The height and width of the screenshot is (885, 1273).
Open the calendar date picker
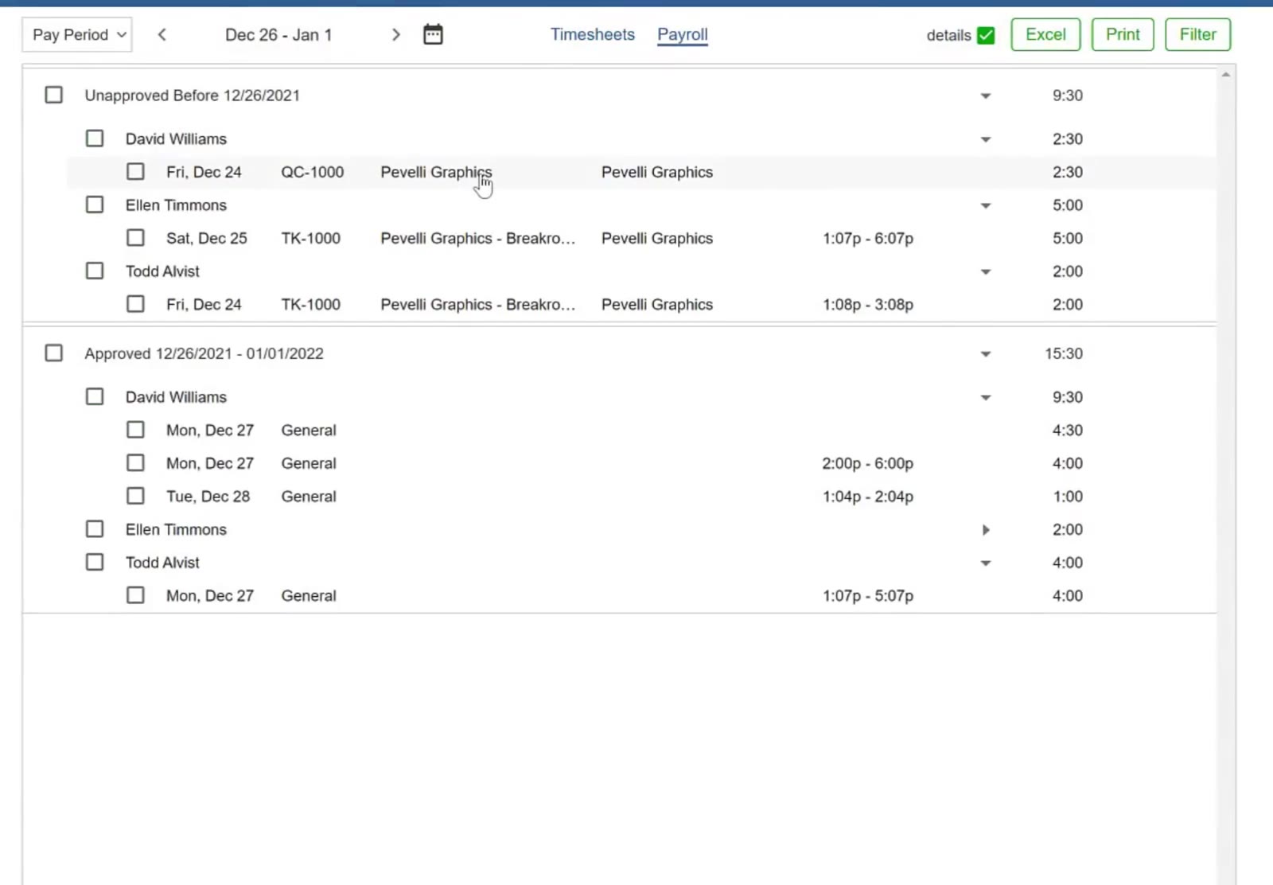pyautogui.click(x=433, y=34)
